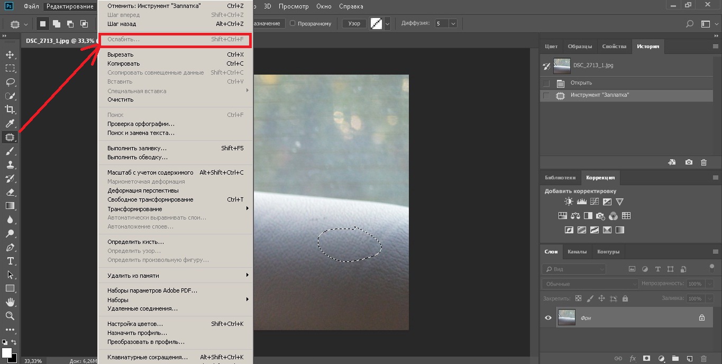Select the Patch tool in the toolbar
Image resolution: width=722 pixels, height=364 pixels.
[10, 137]
